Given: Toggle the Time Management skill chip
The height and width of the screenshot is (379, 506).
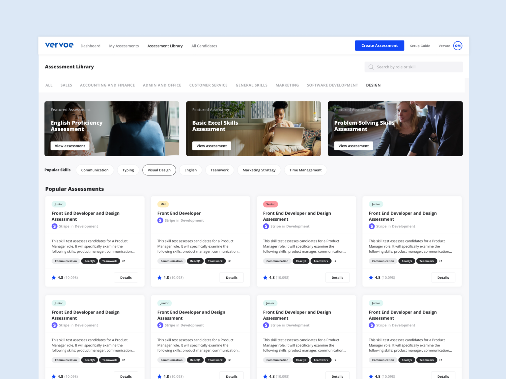Looking at the screenshot, I should [x=305, y=170].
